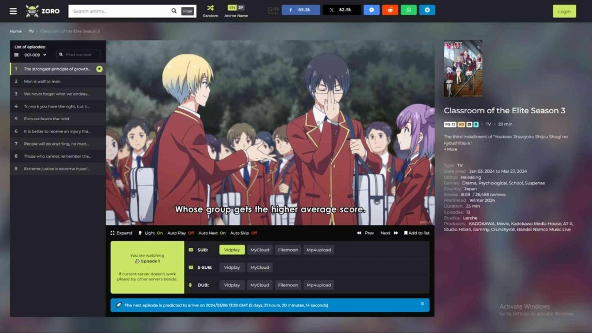Screen dimensions: 592x333
Task: Share via Telegram icon
Action: pos(427,10)
